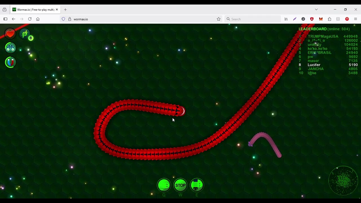Click leaderboard entry Lucifer

point(314,65)
